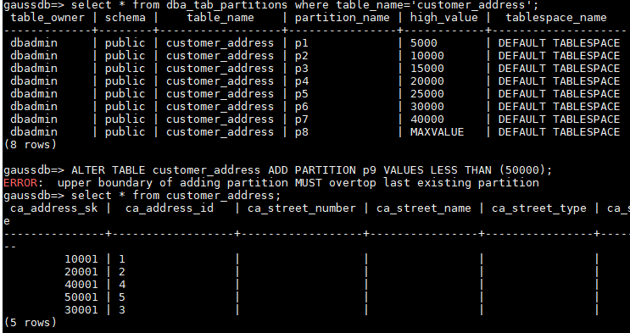Click the (5 rows) result count

[31, 323]
